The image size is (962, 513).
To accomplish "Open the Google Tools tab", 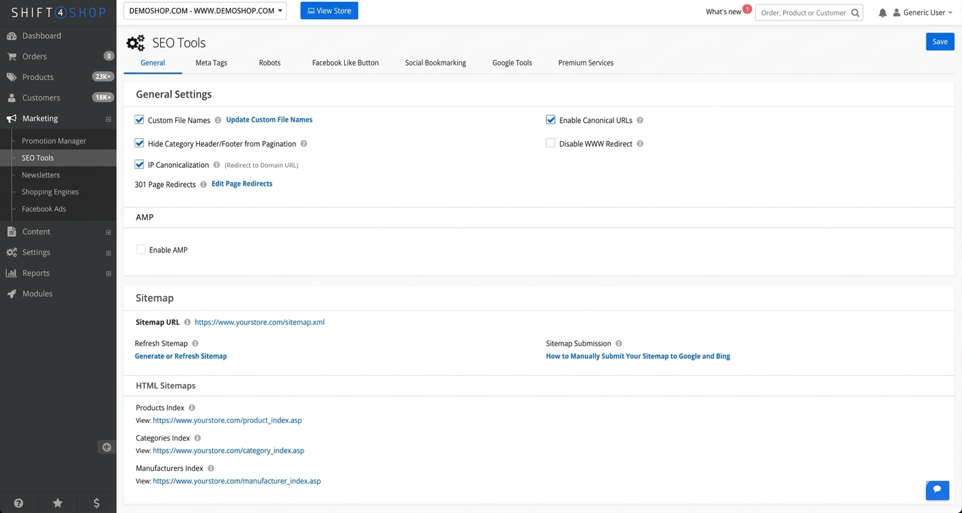I will 512,62.
